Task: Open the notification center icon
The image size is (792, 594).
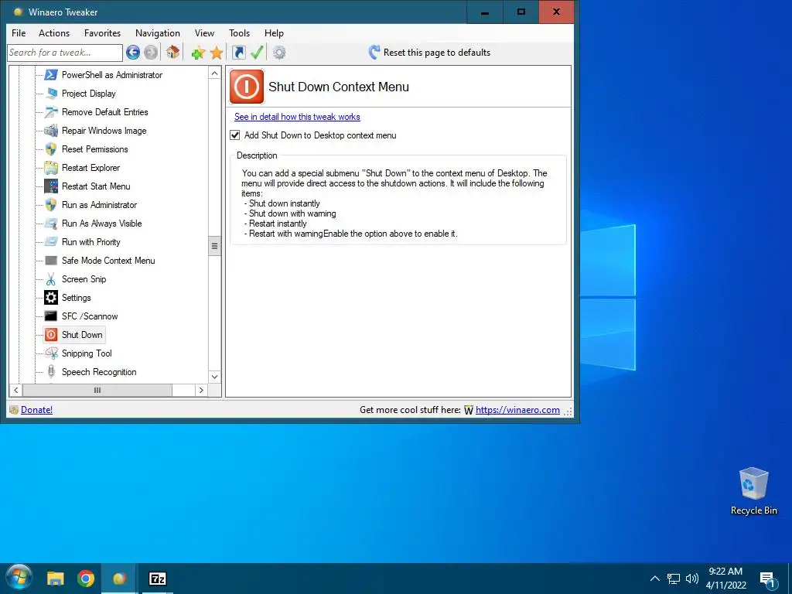Action: pos(768,580)
